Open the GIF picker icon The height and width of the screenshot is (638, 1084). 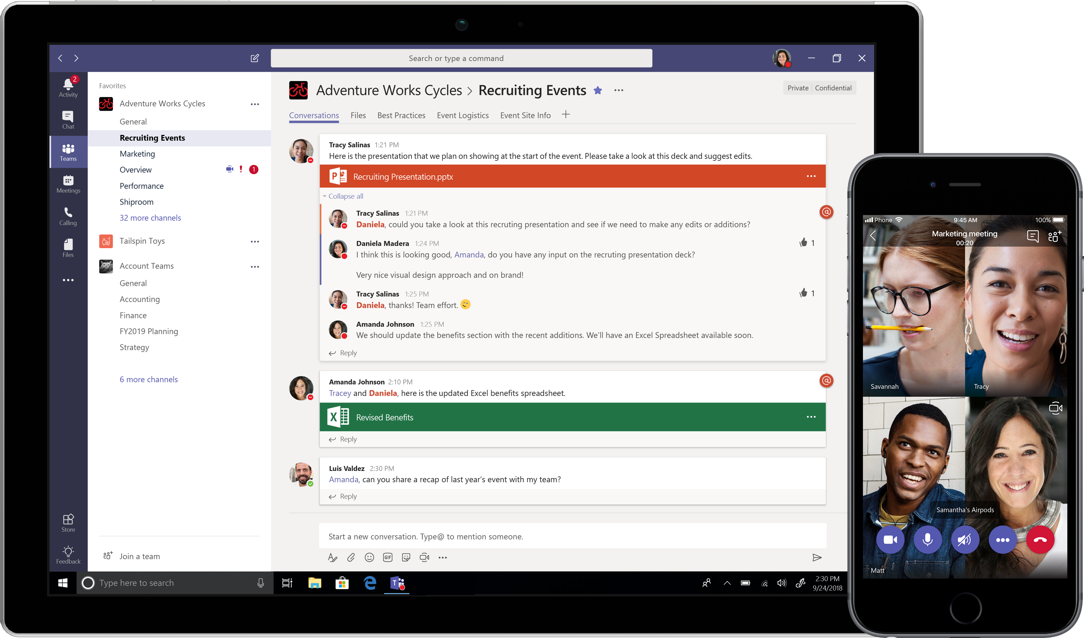[x=388, y=558]
